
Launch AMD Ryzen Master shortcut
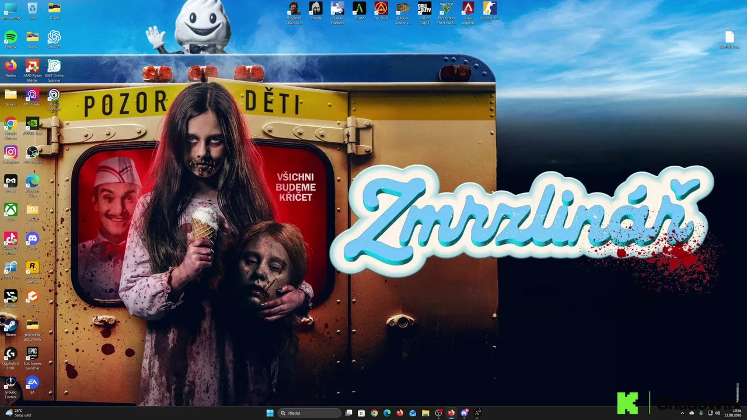pos(32,70)
